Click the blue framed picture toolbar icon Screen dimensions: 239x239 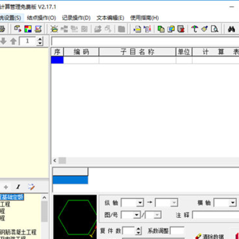point(39,29)
